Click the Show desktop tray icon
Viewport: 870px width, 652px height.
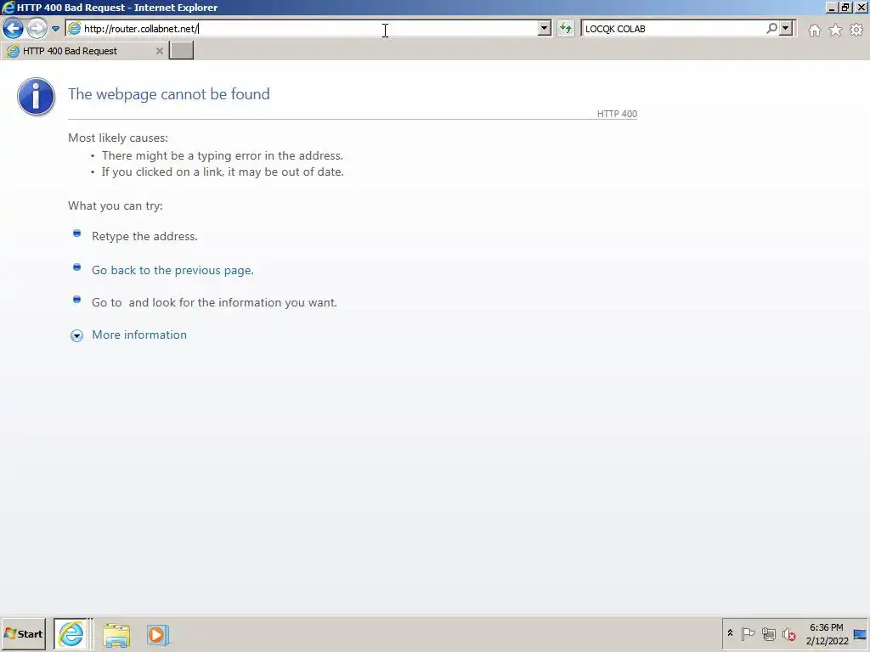pos(860,634)
